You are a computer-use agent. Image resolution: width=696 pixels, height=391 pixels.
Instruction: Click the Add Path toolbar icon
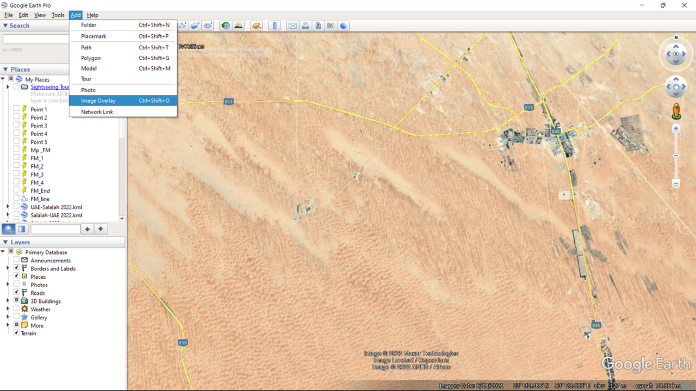coord(183,26)
